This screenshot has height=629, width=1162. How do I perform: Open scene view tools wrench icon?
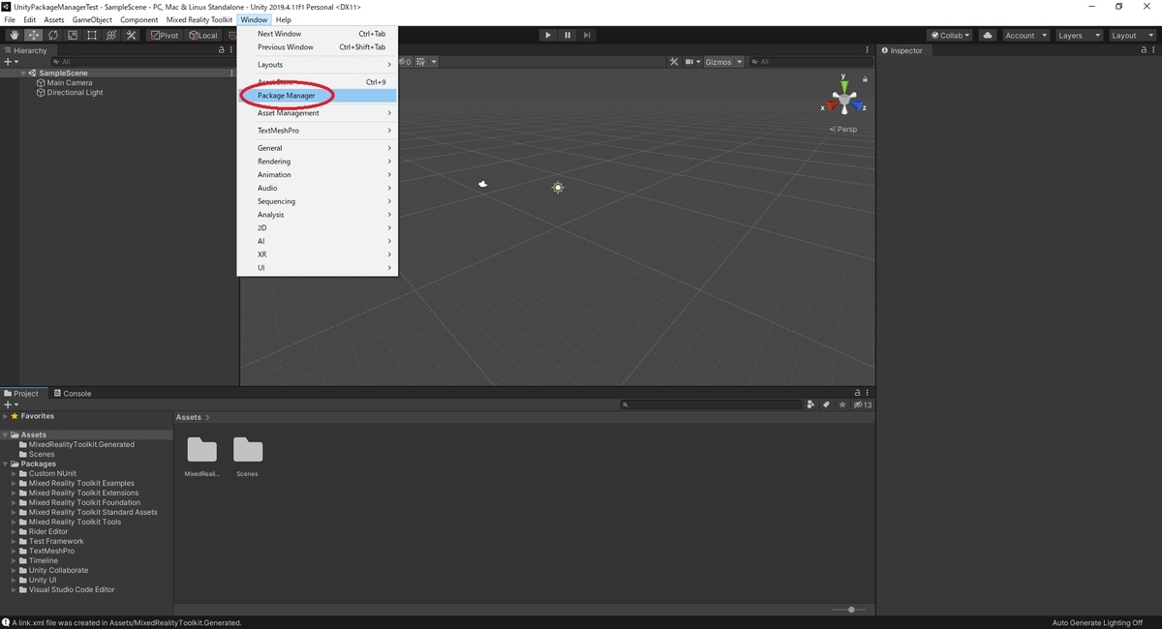pyautogui.click(x=675, y=62)
